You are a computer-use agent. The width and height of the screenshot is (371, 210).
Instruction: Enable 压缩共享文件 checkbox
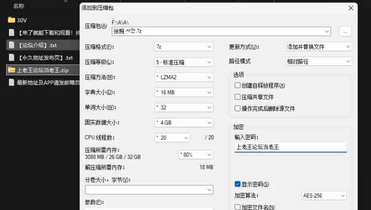(237, 97)
